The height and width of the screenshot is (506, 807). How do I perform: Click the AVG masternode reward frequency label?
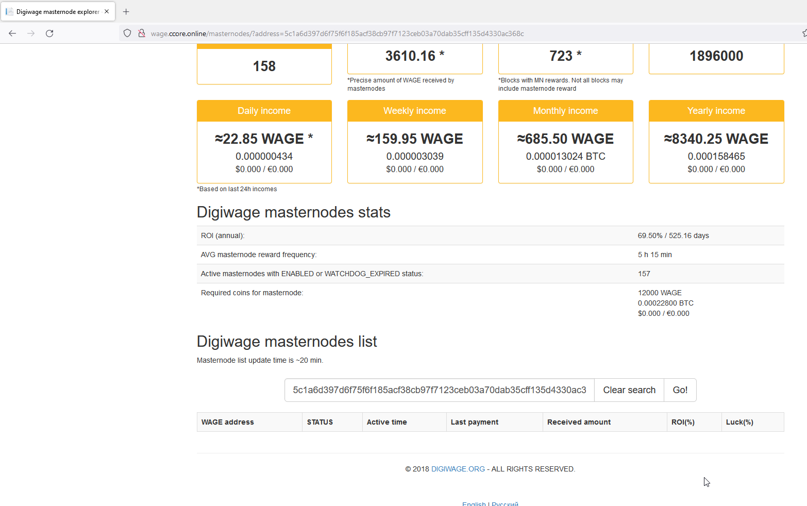[x=259, y=255]
